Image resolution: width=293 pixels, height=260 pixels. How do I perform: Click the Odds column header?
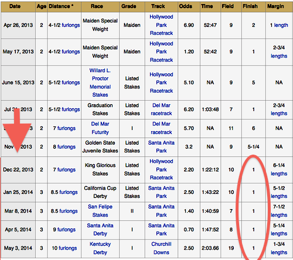(186, 6)
